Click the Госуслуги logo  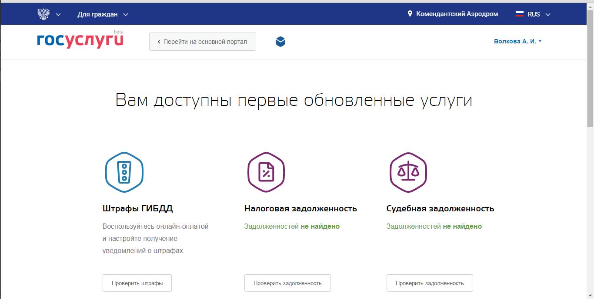tap(80, 41)
